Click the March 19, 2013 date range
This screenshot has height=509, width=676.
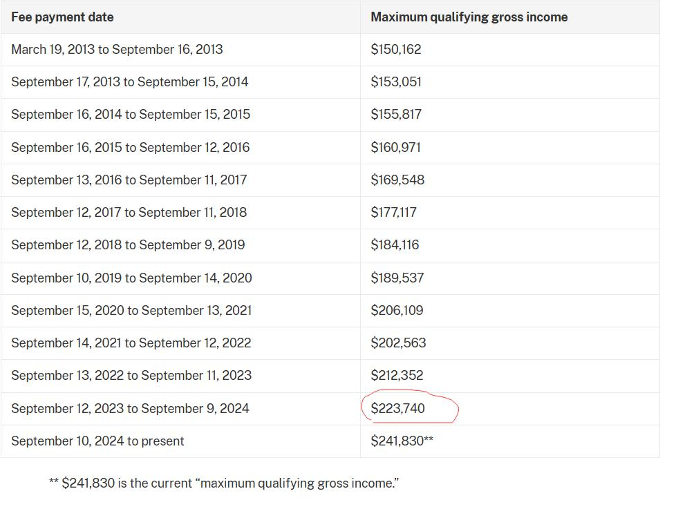[x=117, y=50]
